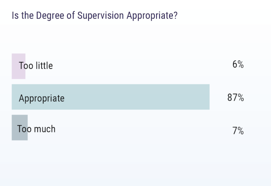The image size is (271, 186).
Task: Click the word little in the first bar label
Action: [x=44, y=65]
